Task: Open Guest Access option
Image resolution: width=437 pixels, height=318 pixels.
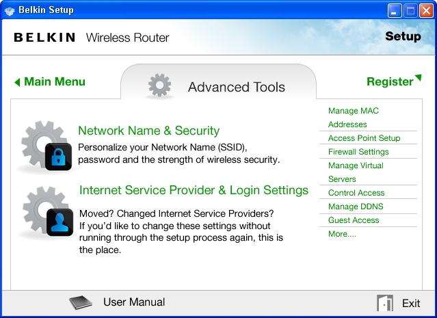Action: [354, 220]
